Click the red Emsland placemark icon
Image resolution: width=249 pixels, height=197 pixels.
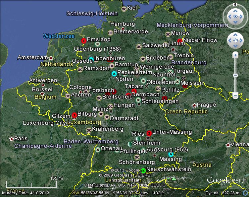coord(84,41)
